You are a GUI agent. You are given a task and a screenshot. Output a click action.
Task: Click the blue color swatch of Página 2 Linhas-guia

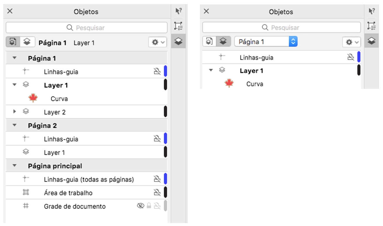coord(165,138)
